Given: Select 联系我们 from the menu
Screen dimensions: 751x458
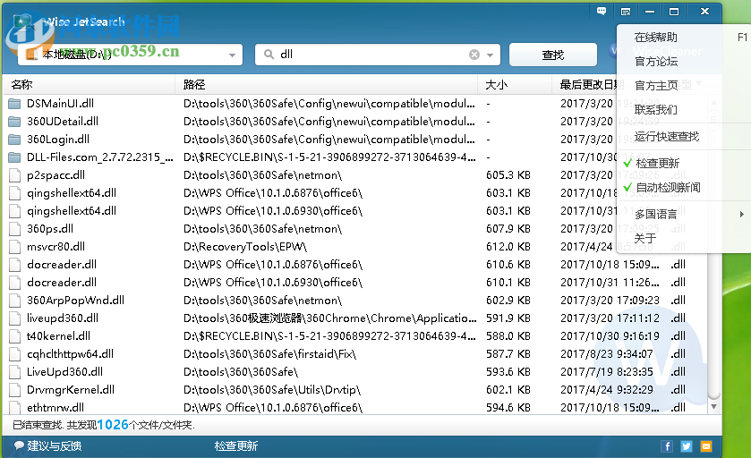Looking at the screenshot, I should [x=655, y=110].
